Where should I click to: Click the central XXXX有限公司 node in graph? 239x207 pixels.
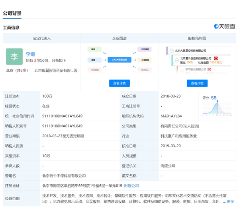119,60
